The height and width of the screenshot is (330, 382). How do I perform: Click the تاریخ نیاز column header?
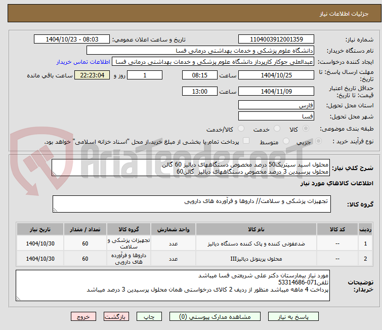[40, 229]
